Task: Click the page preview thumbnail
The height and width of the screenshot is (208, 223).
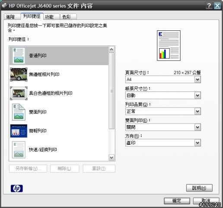Action: coord(169,45)
